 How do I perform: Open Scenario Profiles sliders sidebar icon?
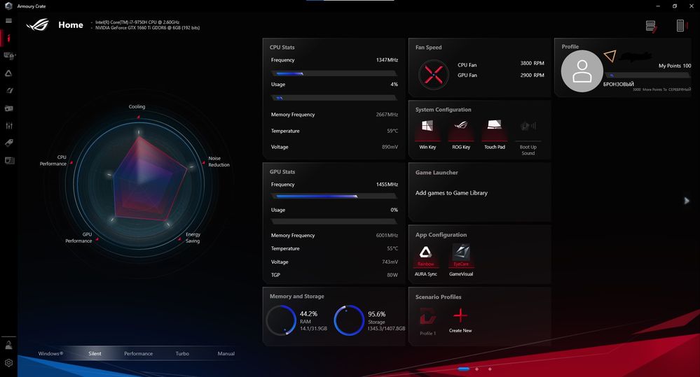[8, 126]
